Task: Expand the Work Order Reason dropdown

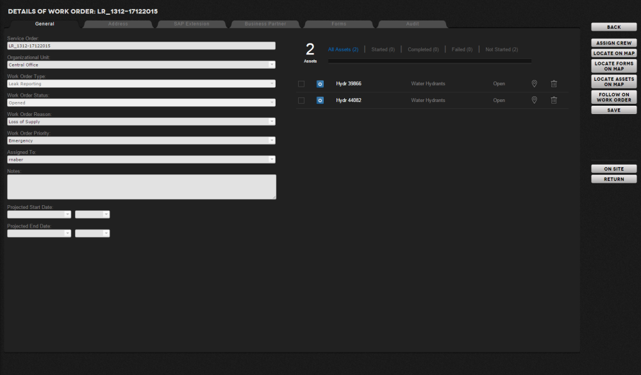Action: (x=272, y=122)
